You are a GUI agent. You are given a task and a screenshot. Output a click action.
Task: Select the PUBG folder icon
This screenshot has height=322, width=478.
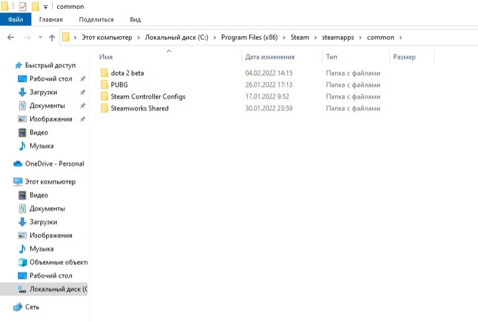104,85
